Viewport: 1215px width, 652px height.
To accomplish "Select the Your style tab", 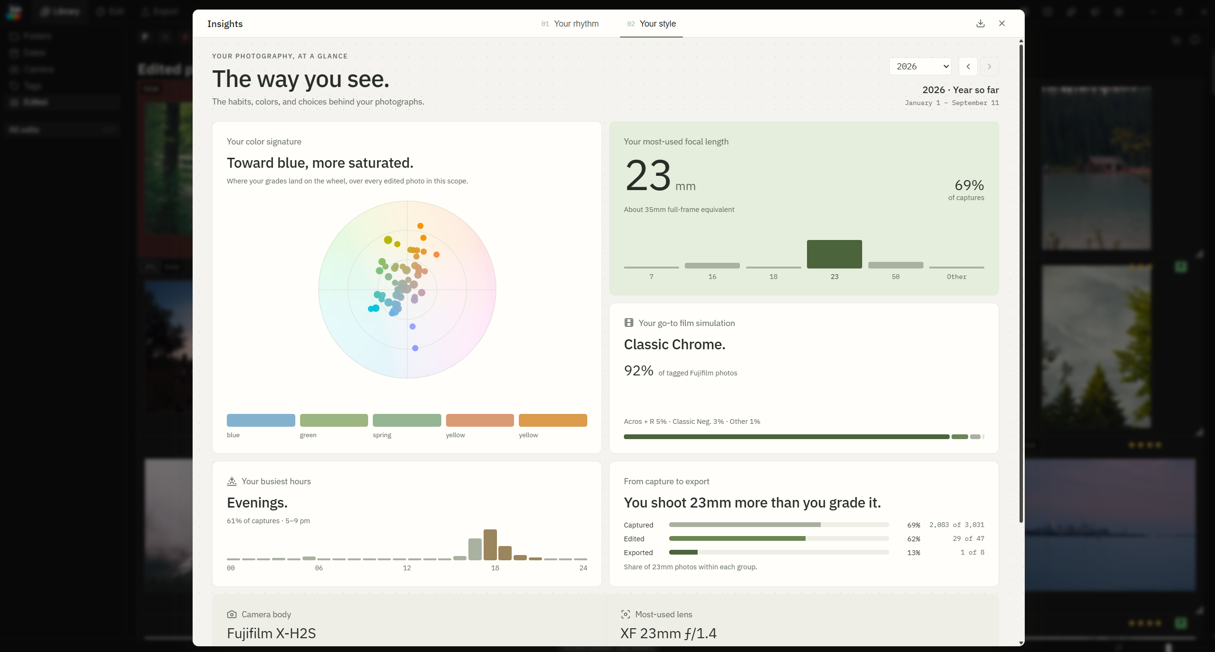I will point(651,24).
